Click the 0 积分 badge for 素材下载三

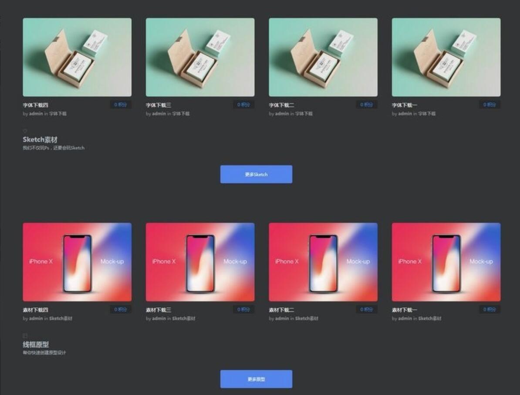click(243, 310)
